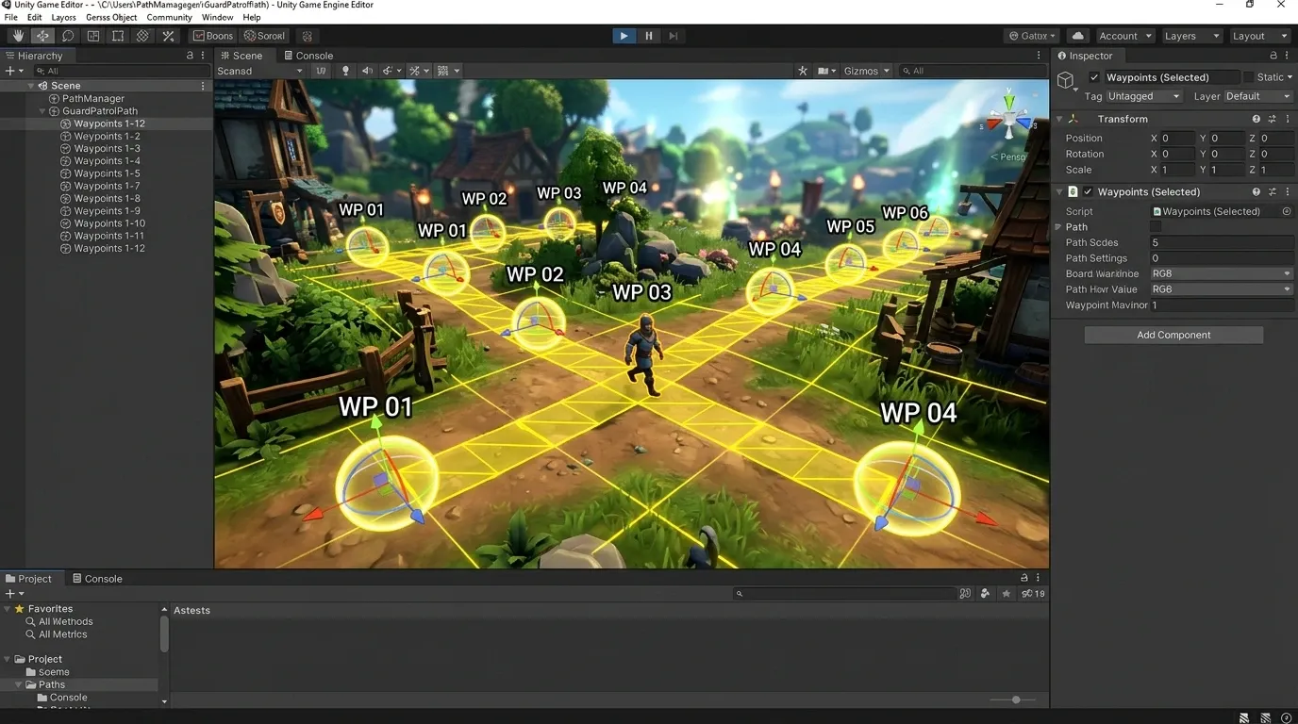Adjust the asset thumbnail size slider
The width and height of the screenshot is (1298, 724).
(x=1016, y=699)
